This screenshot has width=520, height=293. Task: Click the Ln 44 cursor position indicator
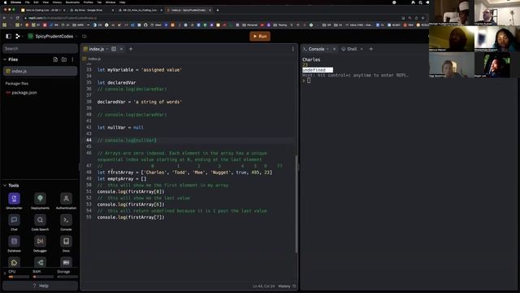[264, 286]
